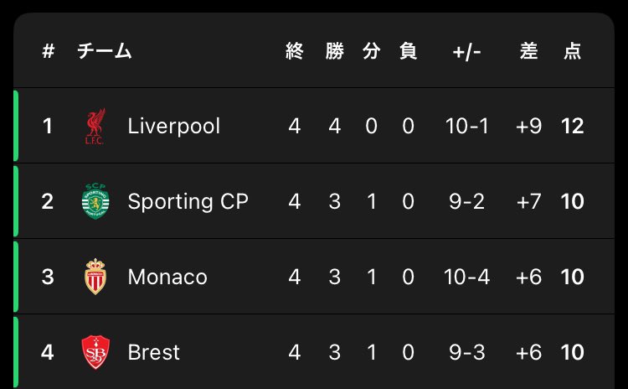The image size is (628, 389).
Task: Click the 勝 wins column header
Action: (x=334, y=51)
